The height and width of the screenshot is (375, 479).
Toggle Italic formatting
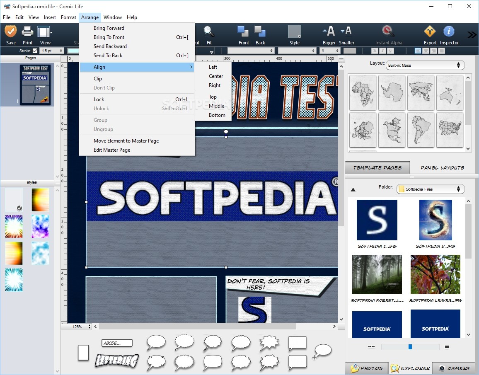[382, 51]
